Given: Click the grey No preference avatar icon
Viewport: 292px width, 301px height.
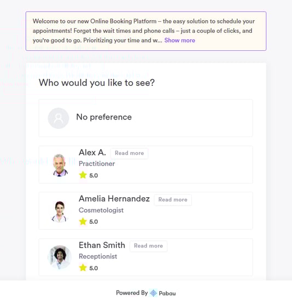Looking at the screenshot, I should coord(59,118).
